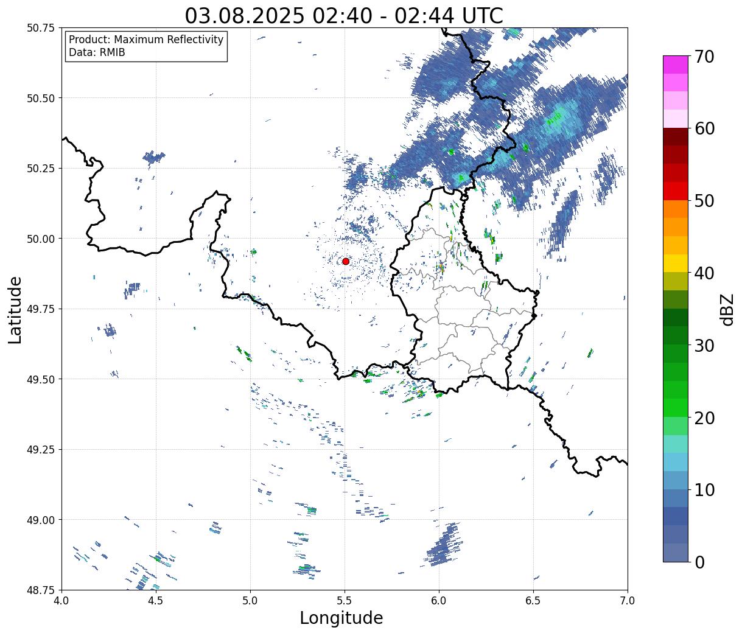Click the colorbar tick label 30
Image resolution: width=742 pixels, height=633 pixels.
point(704,346)
